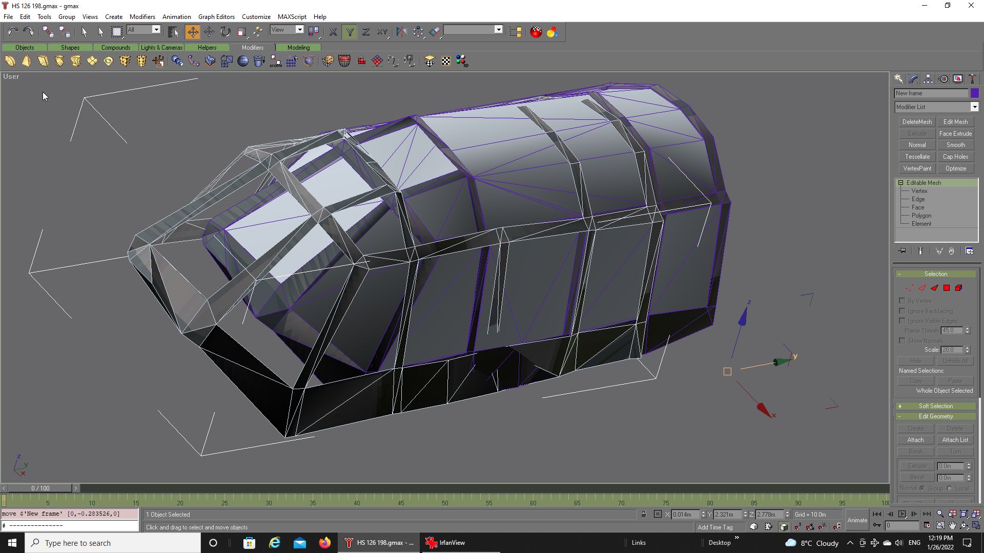The image size is (984, 553).
Task: Select the XForm modifier icon
Action: [275, 61]
